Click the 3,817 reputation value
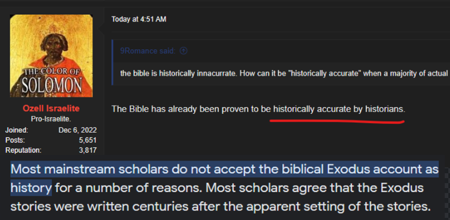450x220 pixels. pyautogui.click(x=87, y=150)
